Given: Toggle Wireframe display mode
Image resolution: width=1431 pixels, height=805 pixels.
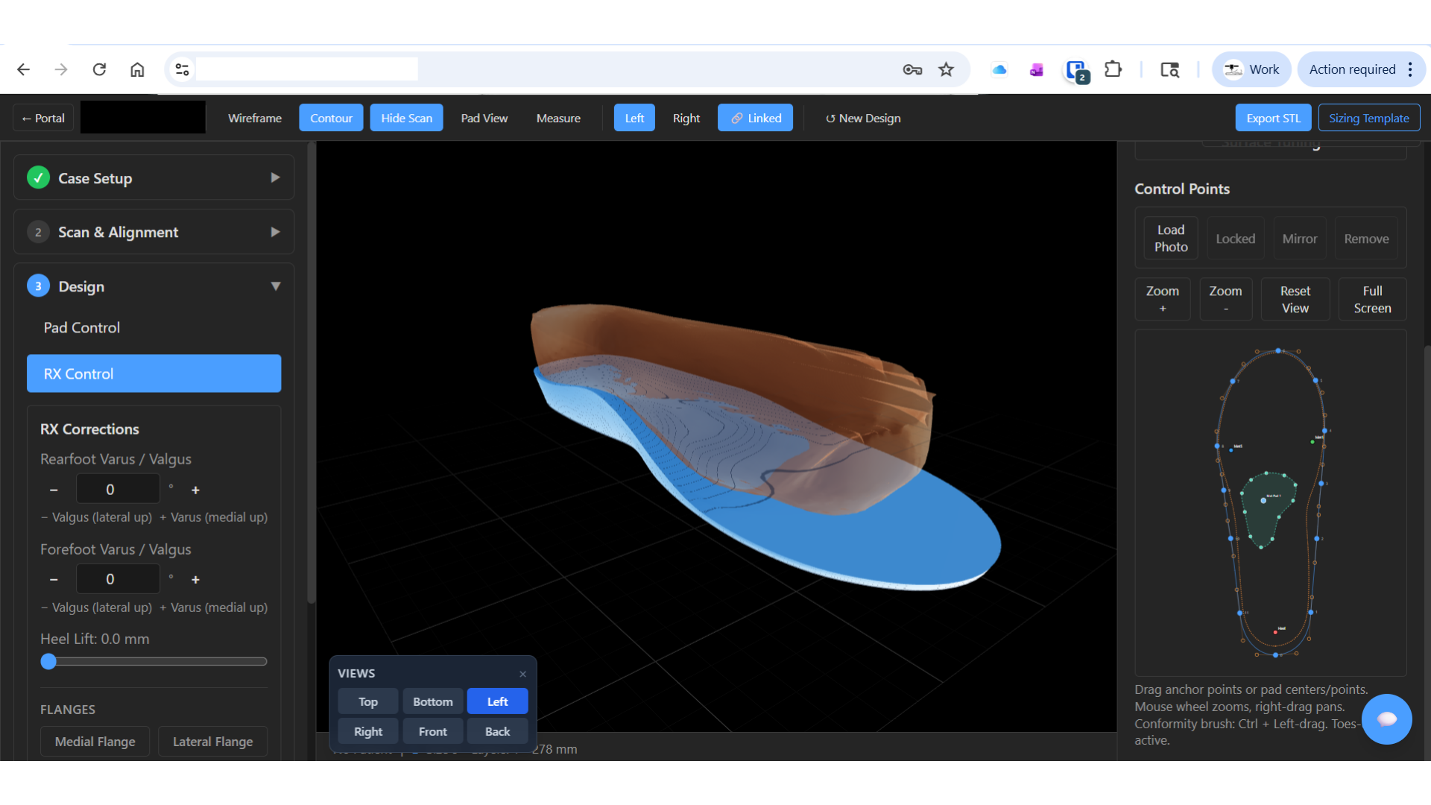Looking at the screenshot, I should 255,118.
